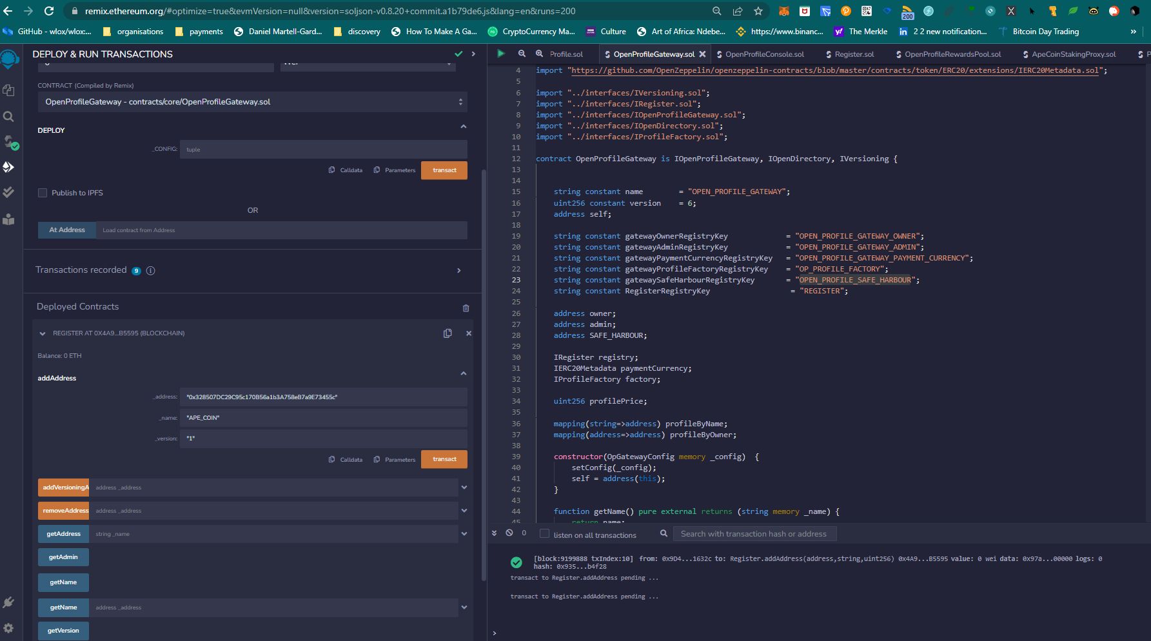Switch to the OpenProfileConsole.sol tab

pyautogui.click(x=760, y=54)
